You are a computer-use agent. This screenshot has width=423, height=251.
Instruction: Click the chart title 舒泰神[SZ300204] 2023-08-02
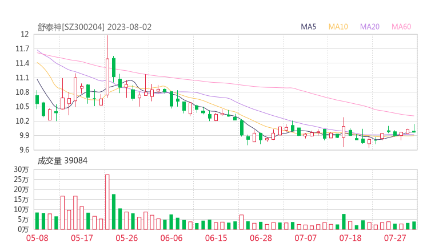[x=94, y=27]
